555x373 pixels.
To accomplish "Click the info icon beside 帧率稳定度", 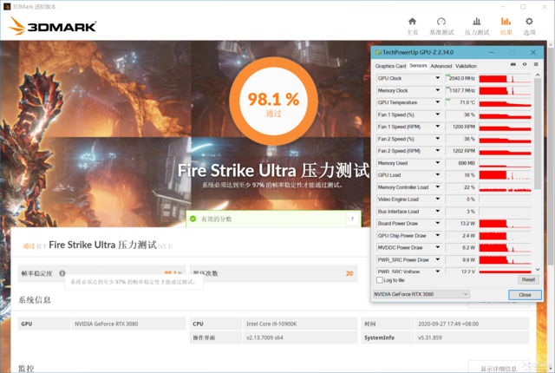I will tap(62, 273).
